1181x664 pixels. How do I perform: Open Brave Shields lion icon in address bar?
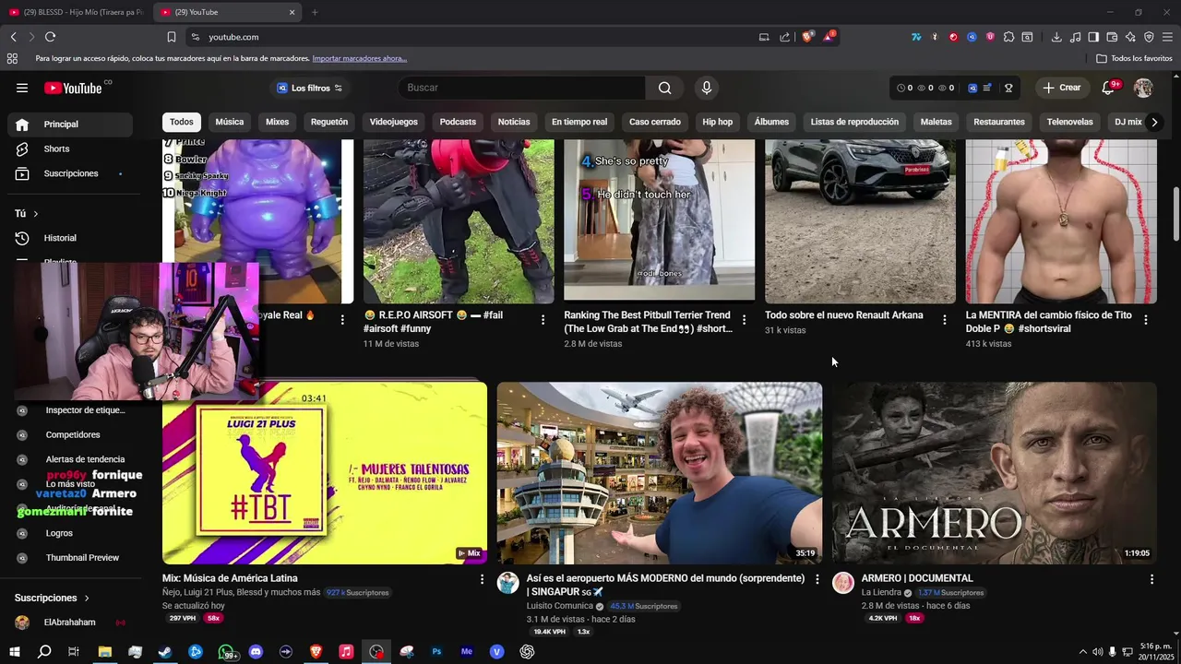pos(807,37)
